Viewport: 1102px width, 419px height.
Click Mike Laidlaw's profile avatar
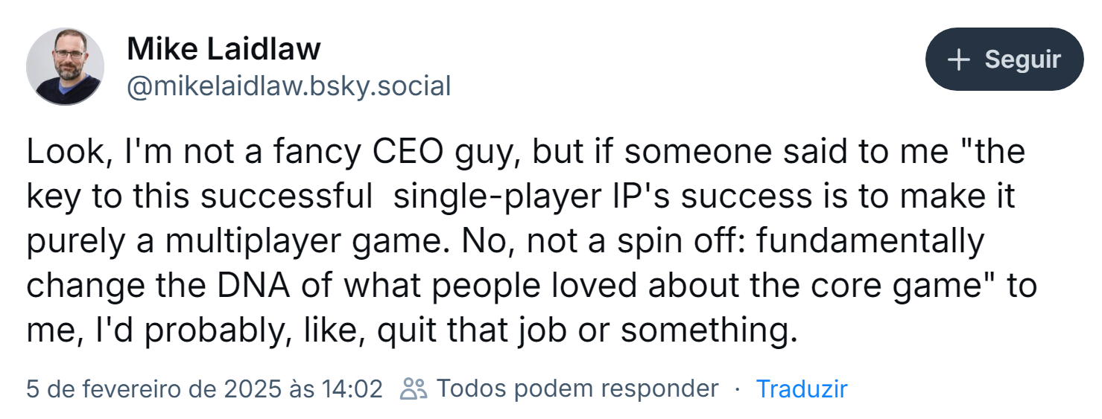(x=66, y=66)
